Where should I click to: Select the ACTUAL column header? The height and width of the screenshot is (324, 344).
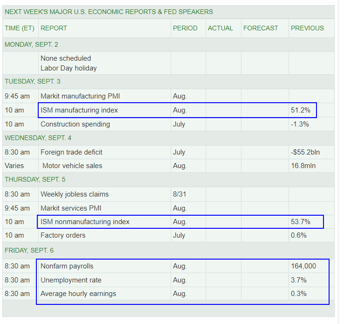point(220,28)
